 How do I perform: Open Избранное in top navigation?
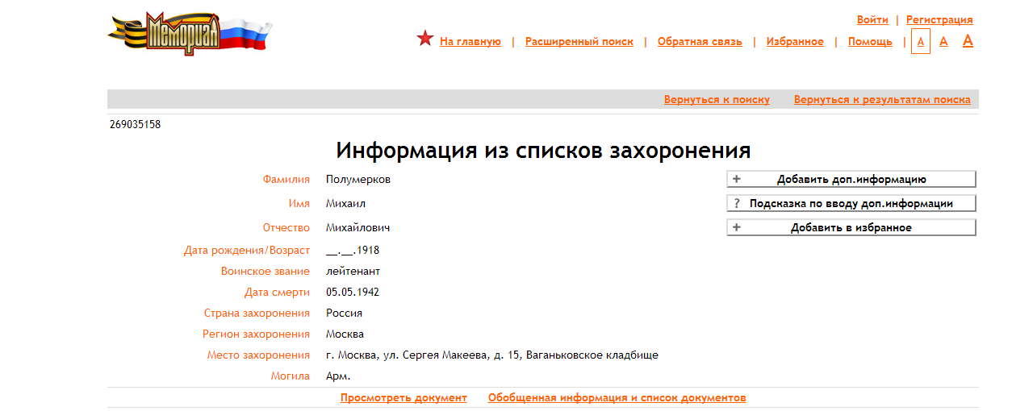click(795, 42)
